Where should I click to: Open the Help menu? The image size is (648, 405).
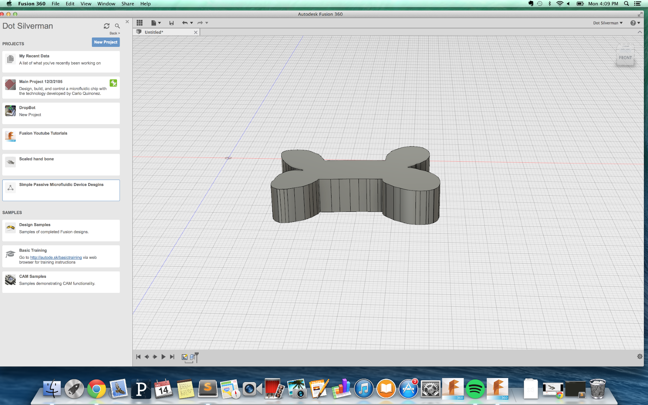coord(145,4)
